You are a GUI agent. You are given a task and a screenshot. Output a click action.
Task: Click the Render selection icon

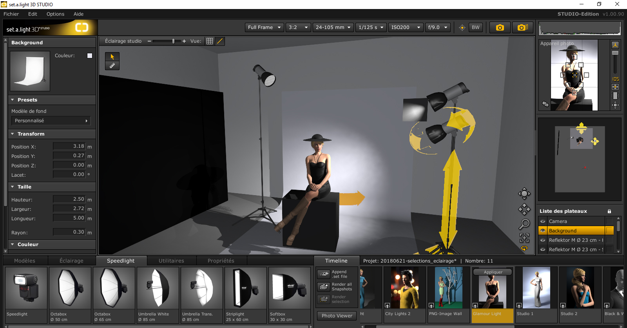(324, 299)
